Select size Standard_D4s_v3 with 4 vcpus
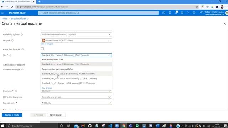Screen dimensions: 228x128 coord(76,79)
